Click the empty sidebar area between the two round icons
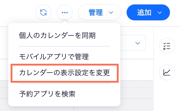 167,59
